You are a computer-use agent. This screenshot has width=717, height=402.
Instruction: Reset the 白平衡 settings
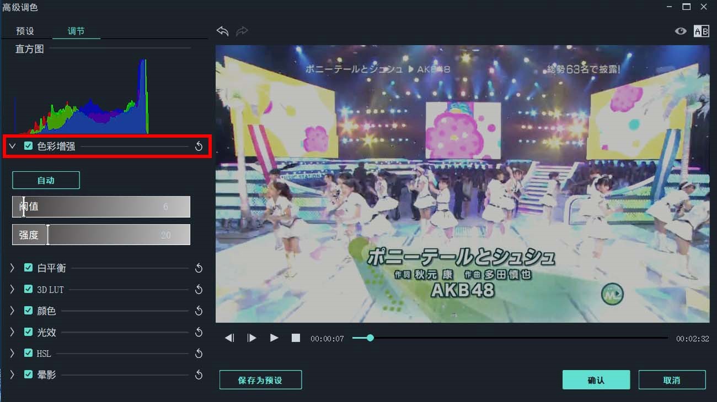point(199,268)
